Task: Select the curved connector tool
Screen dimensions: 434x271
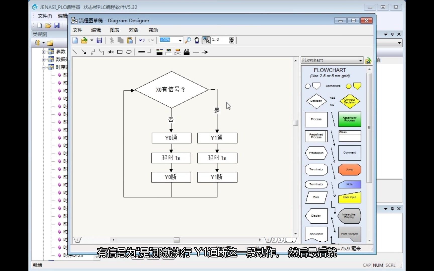Action: tap(101, 52)
